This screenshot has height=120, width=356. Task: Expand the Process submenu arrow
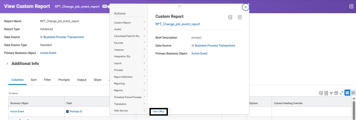(144, 70)
